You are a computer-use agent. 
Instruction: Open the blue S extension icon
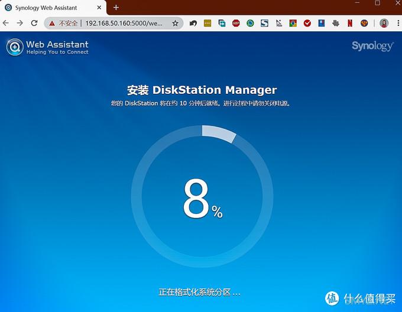pyautogui.click(x=264, y=23)
